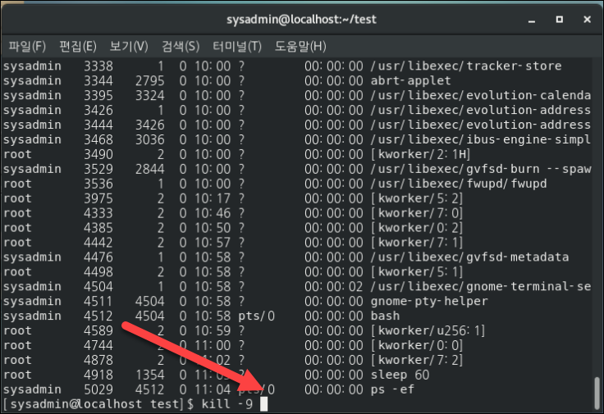Click the [kworker/5:1] process name
The height and width of the screenshot is (414, 604).
416,272
